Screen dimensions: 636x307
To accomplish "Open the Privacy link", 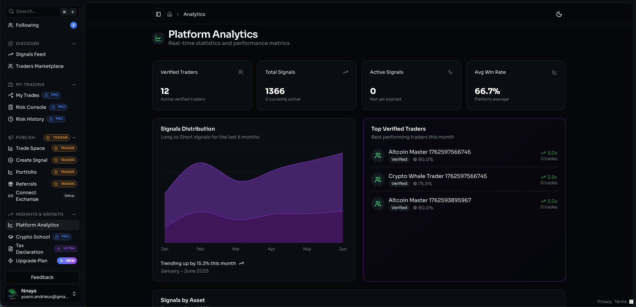I will pos(605,302).
